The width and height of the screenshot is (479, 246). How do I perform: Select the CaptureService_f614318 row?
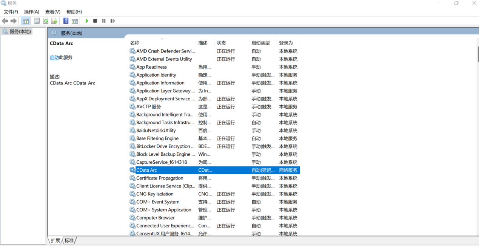214,162
